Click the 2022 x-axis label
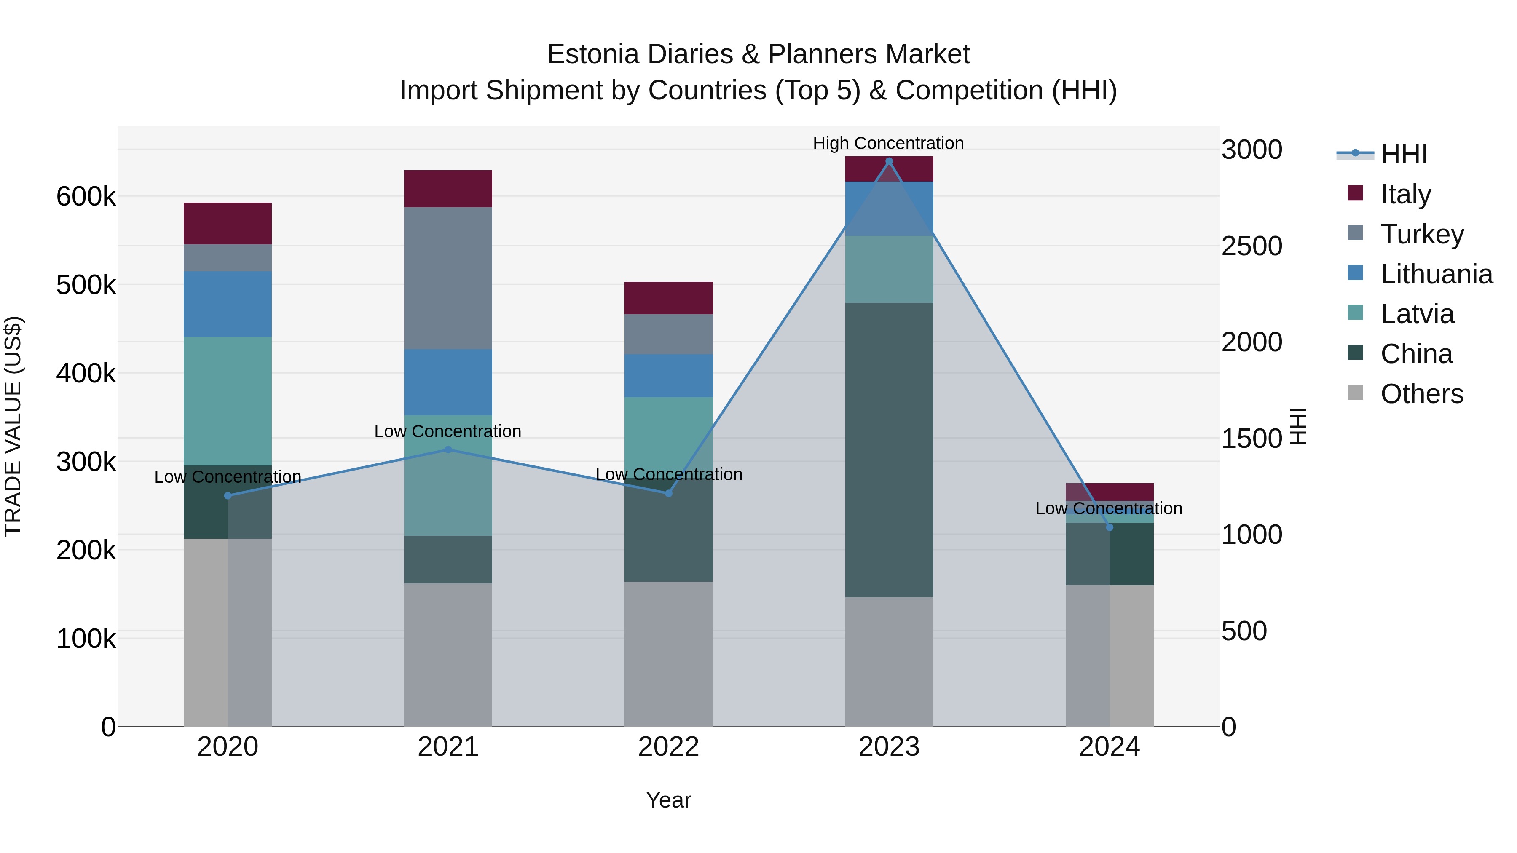This screenshot has height=853, width=1517. click(668, 747)
